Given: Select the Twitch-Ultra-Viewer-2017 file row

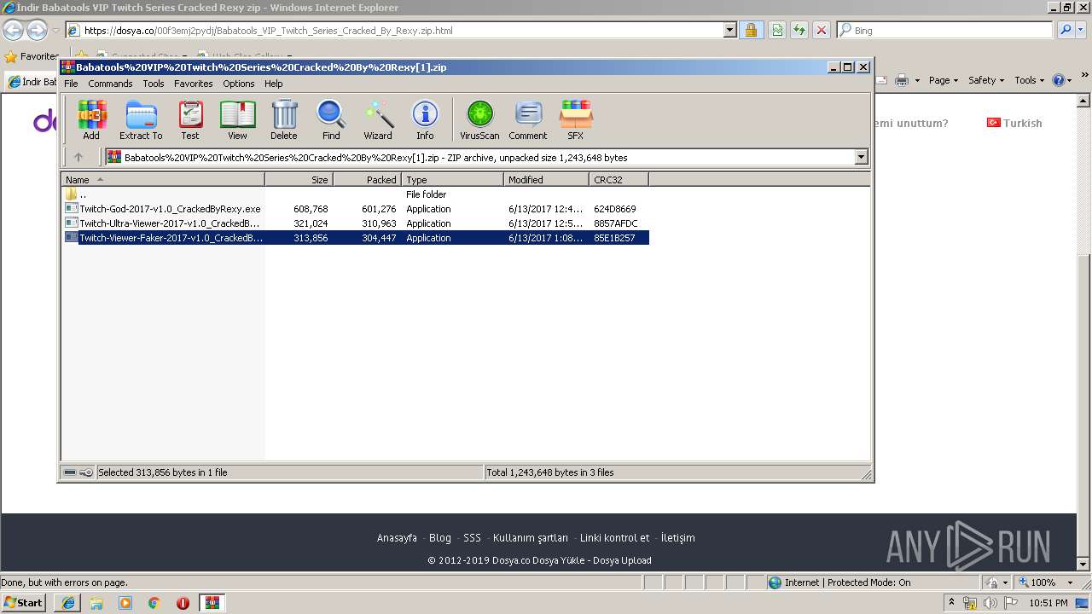Looking at the screenshot, I should point(356,223).
